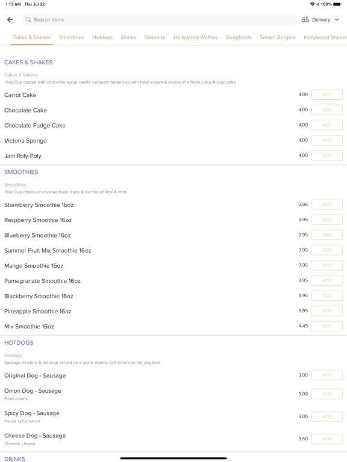Add Mix Smoothie 16oz to basket
The width and height of the screenshot is (347, 462).
pyautogui.click(x=327, y=326)
